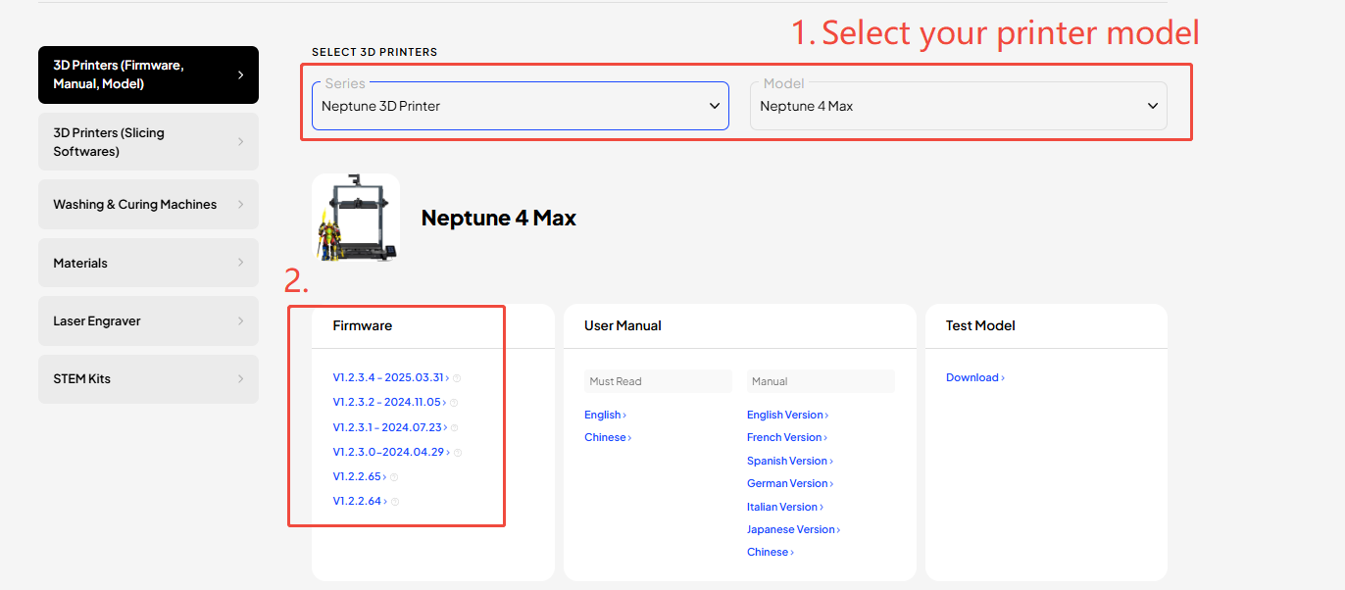Viewport: 1345px width, 590px height.
Task: Open the STEM Kits sidebar item
Action: [148, 379]
